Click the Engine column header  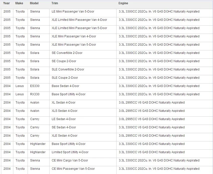[123, 3]
